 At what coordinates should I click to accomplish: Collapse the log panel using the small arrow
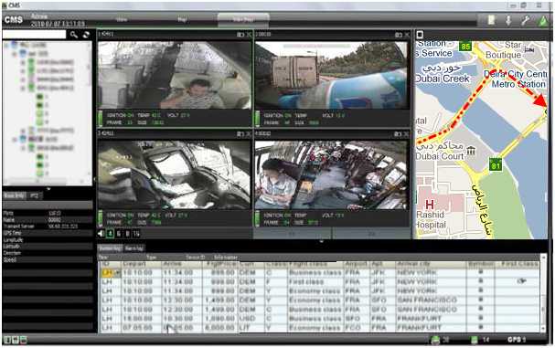(x=322, y=241)
